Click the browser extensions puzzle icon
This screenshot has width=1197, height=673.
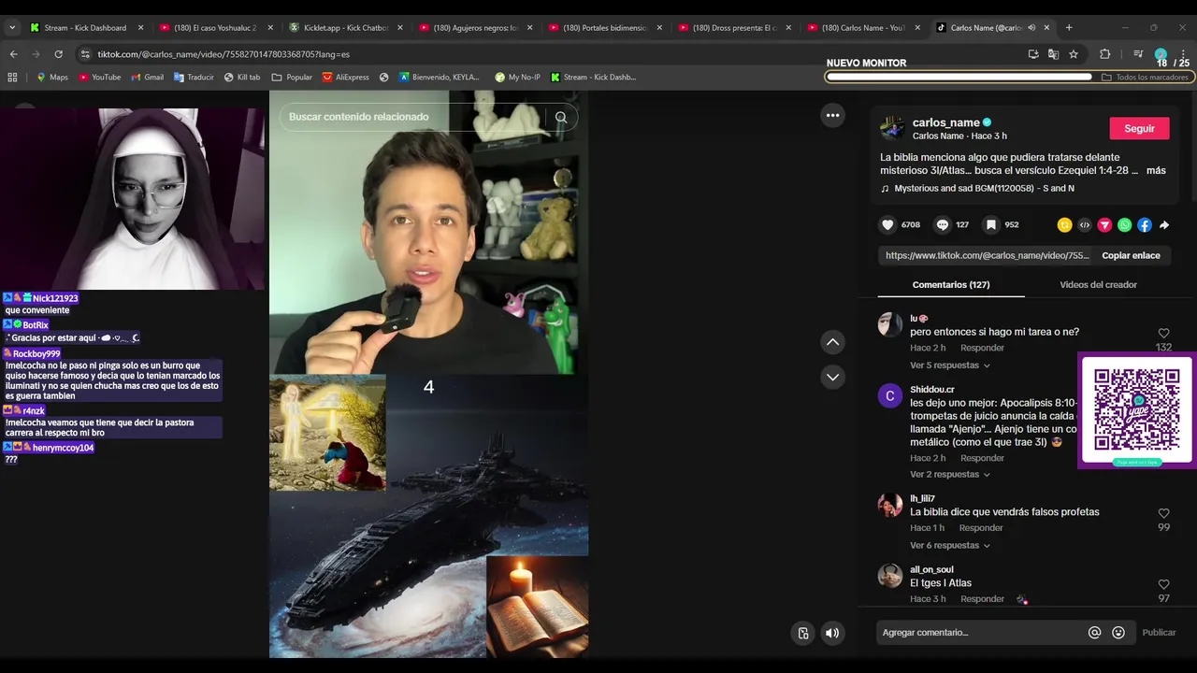tap(1104, 54)
